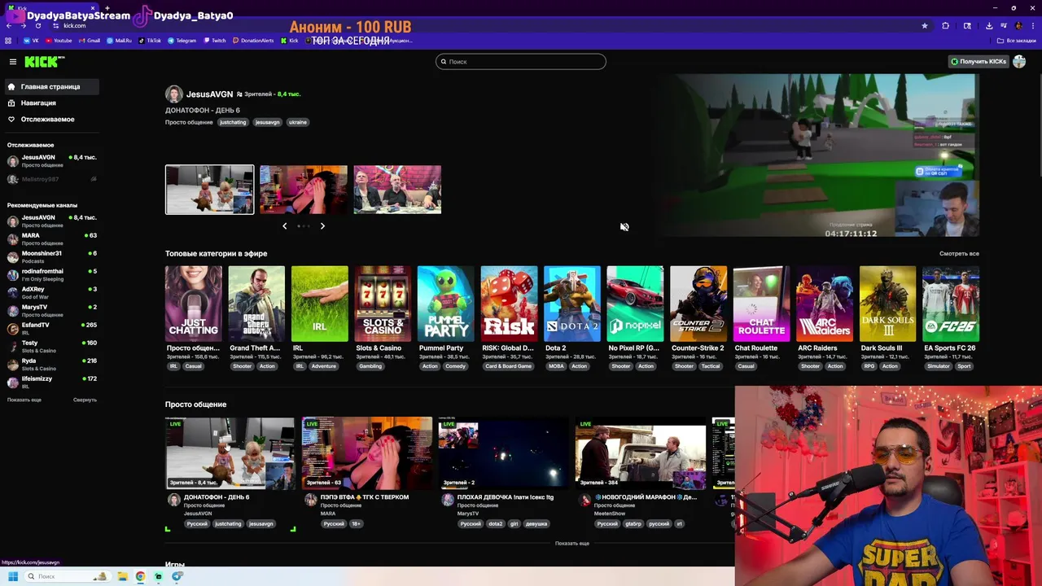This screenshot has width=1042, height=586.
Task: Open a new browser tab
Action: click(x=107, y=8)
